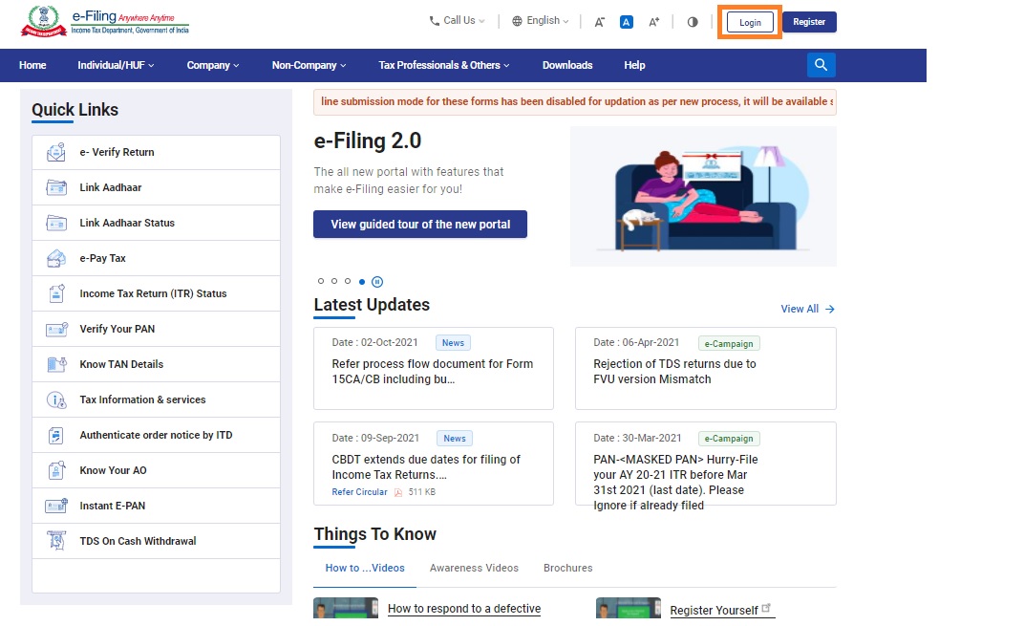This screenshot has height=626, width=1024.
Task: Expand the Call Us dropdown
Action: pos(458,21)
